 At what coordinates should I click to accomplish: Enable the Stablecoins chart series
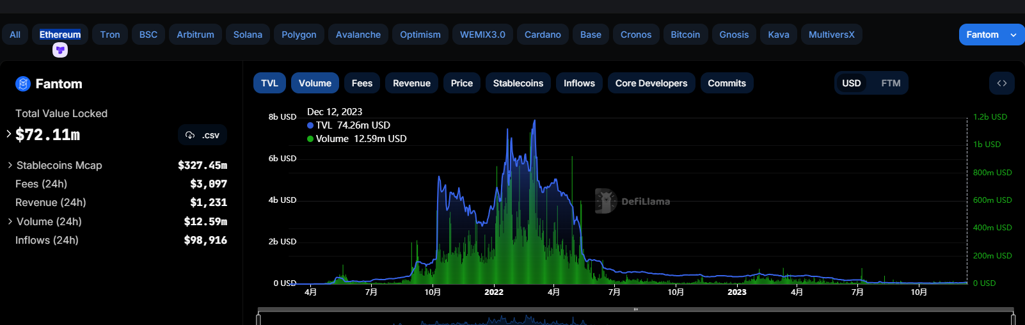tap(518, 83)
